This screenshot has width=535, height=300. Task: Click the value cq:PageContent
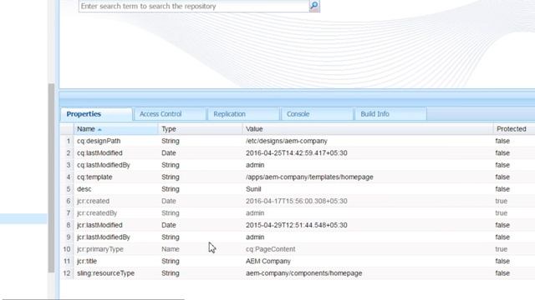(271, 249)
